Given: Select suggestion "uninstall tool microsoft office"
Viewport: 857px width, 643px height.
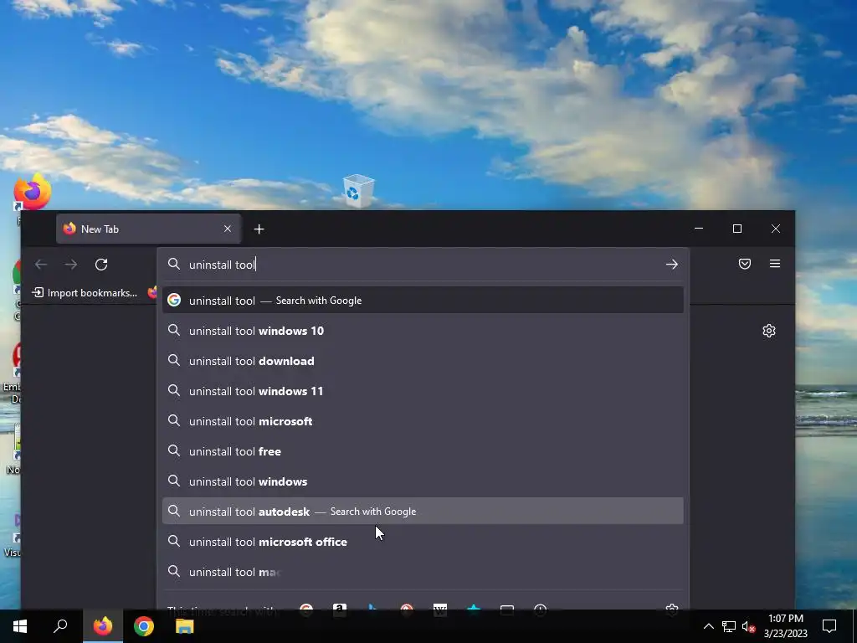Looking at the screenshot, I should click(423, 542).
